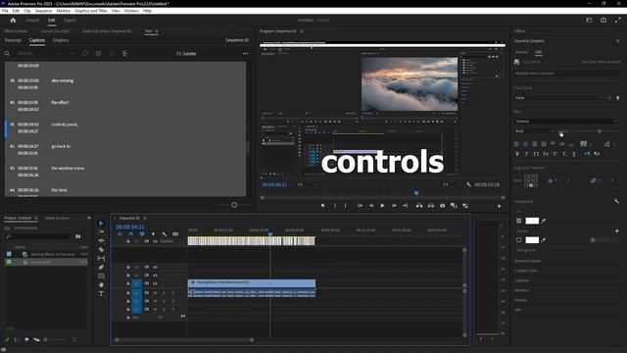This screenshot has width=627, height=353.
Task: Select the Slip tool
Action: click(101, 259)
